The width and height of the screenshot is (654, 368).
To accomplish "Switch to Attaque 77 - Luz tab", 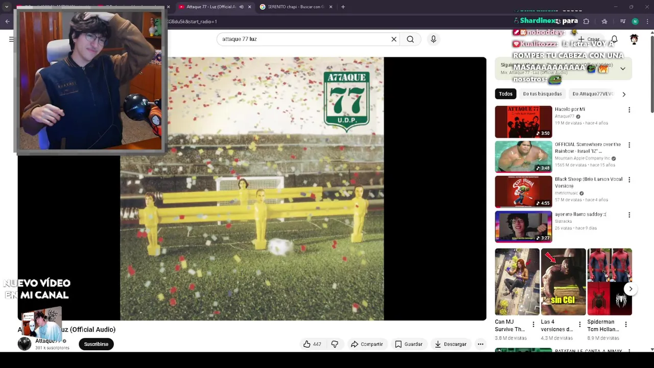I will [x=210, y=7].
